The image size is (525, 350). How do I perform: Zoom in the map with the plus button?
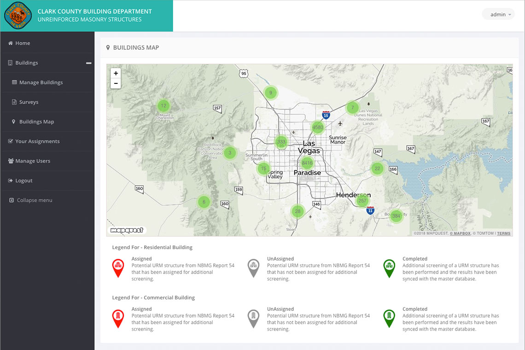tap(116, 73)
